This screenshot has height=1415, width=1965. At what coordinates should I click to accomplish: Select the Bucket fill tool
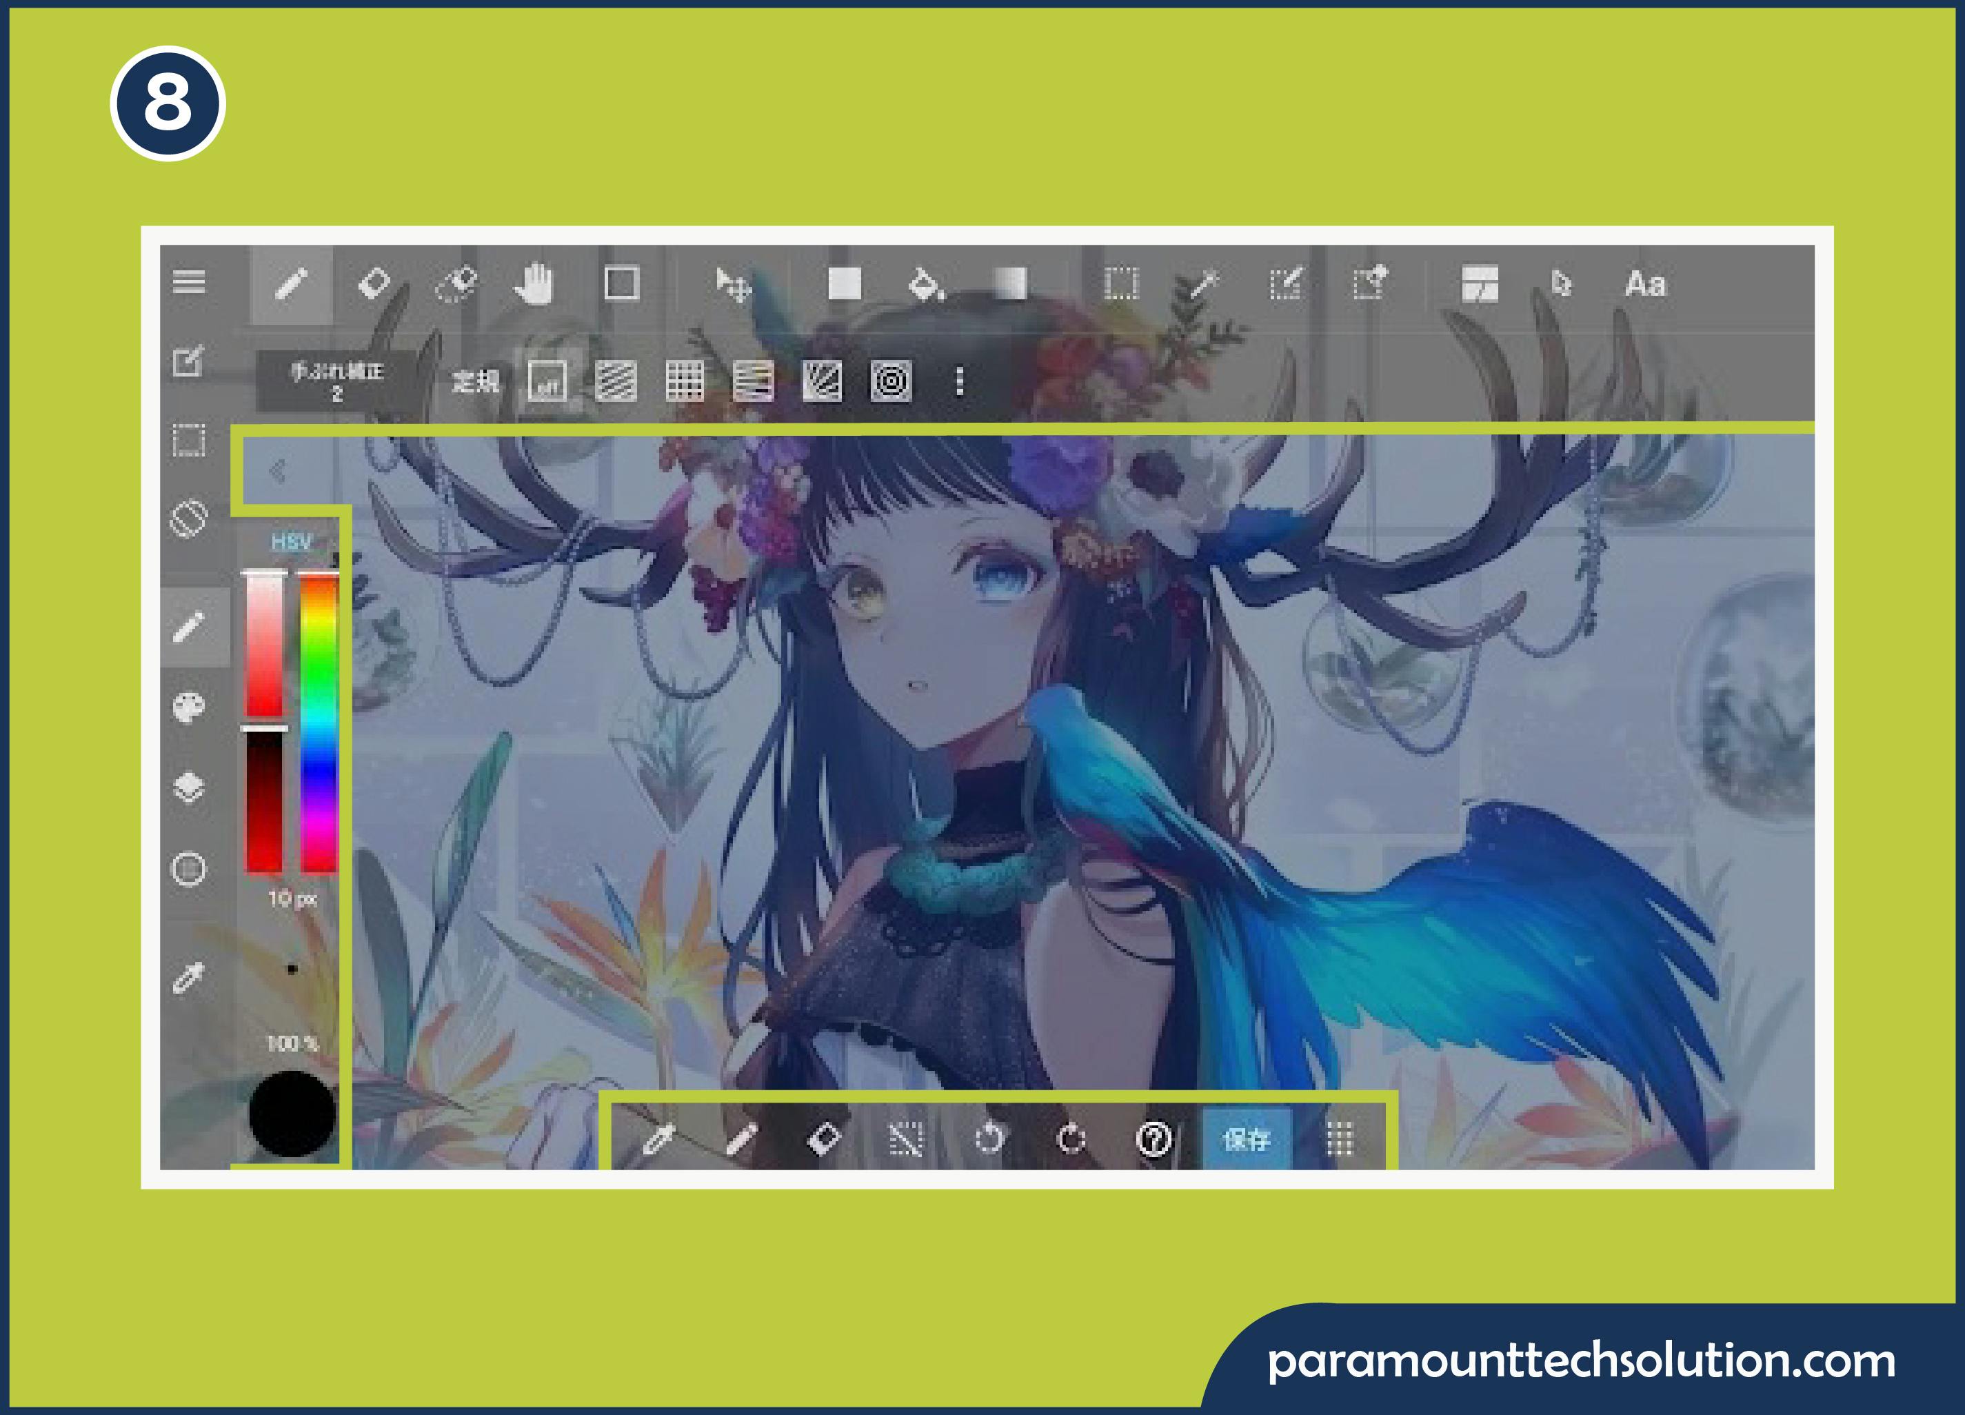(x=926, y=283)
